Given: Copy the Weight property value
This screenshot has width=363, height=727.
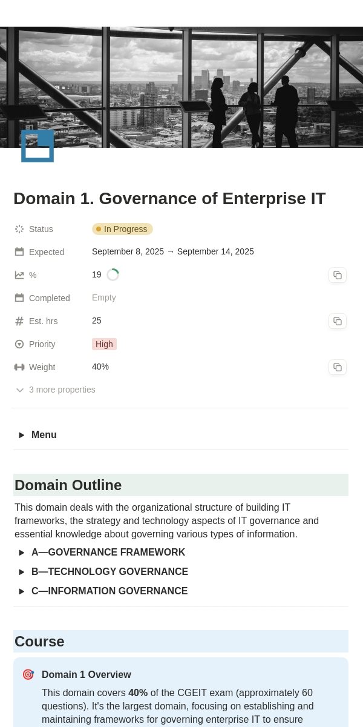Looking at the screenshot, I should [x=338, y=367].
